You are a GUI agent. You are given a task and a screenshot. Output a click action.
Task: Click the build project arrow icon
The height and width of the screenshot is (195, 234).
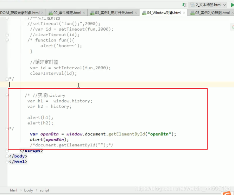184,5
